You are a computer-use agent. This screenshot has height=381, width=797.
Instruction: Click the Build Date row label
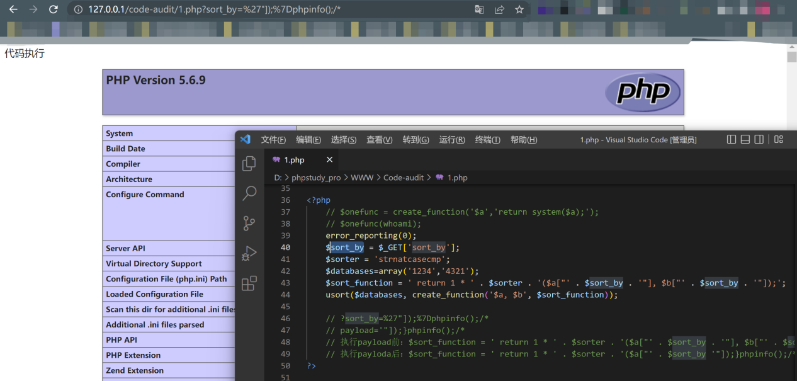point(125,149)
